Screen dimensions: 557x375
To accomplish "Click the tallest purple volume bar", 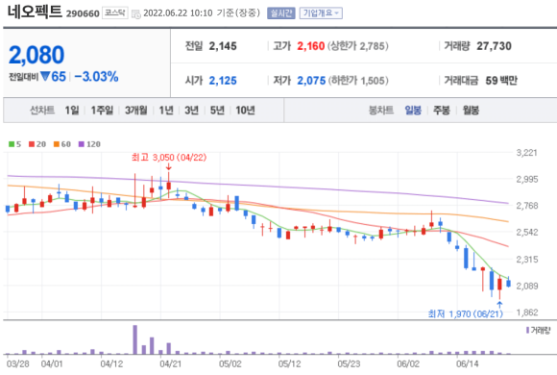I will tap(135, 339).
